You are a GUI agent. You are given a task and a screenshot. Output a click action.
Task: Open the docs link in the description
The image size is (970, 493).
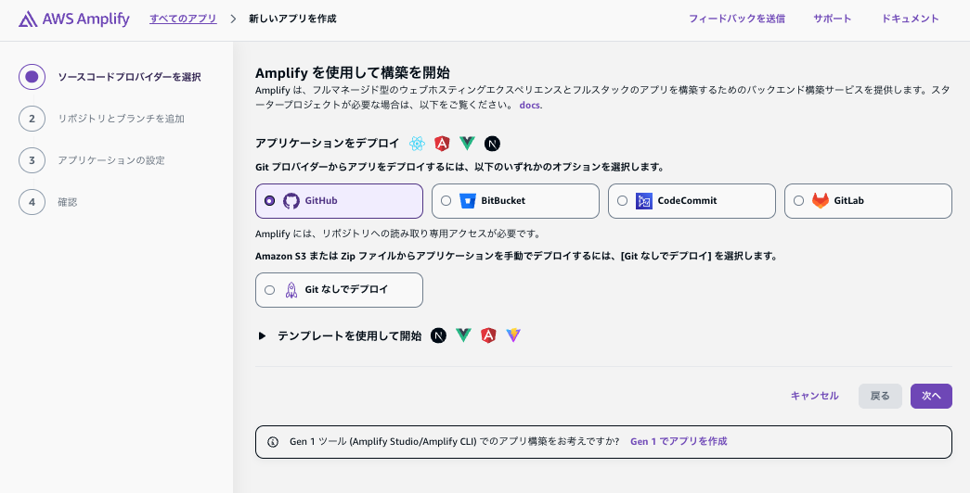(529, 105)
